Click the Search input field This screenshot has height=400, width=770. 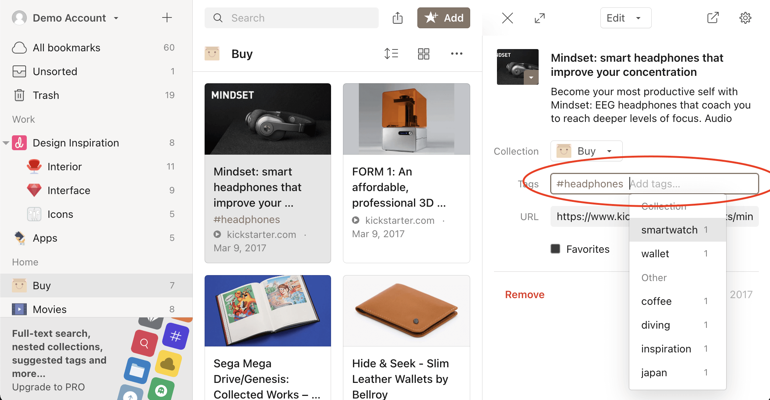pos(292,18)
